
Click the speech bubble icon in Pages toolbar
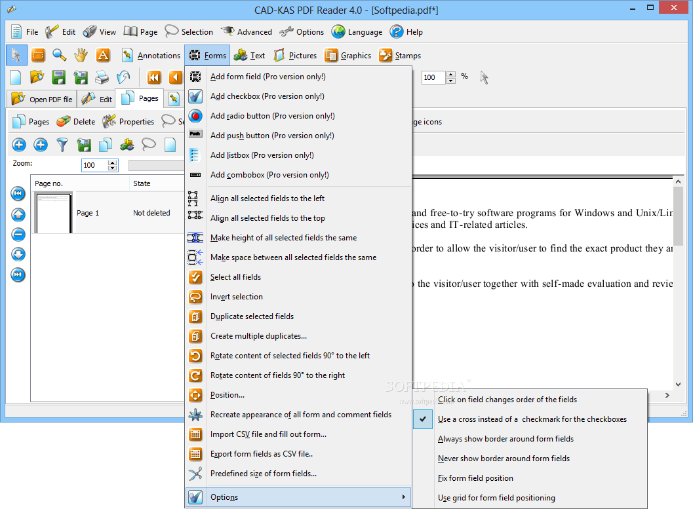pyautogui.click(x=148, y=144)
